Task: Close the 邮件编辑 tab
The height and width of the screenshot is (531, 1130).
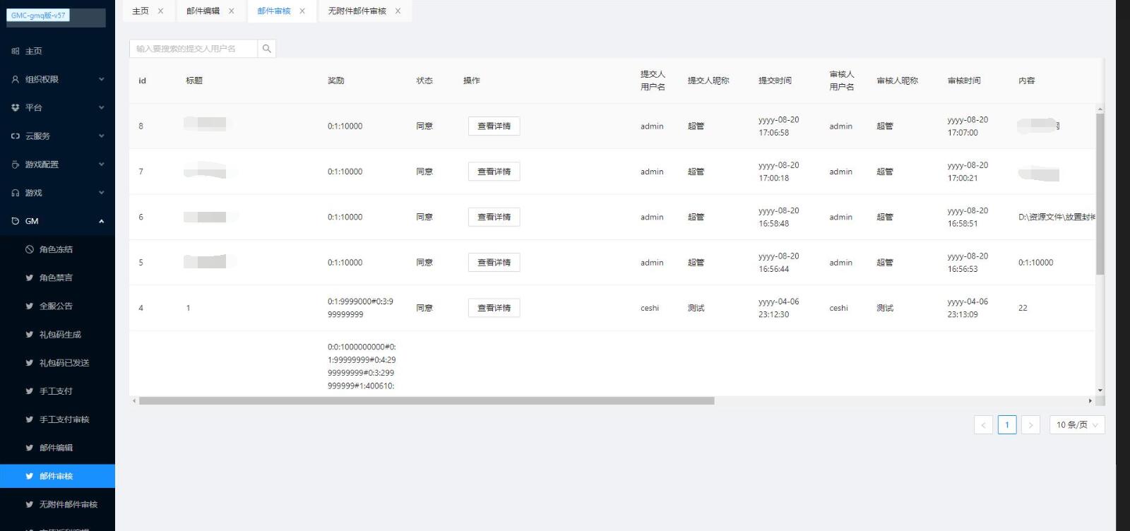Action: (x=231, y=11)
